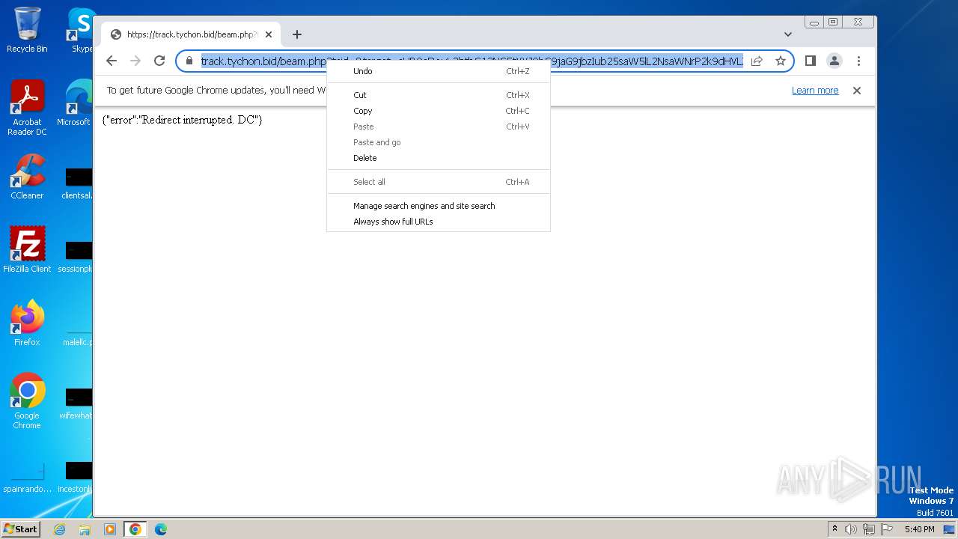Viewport: 958px width, 539px height.
Task: Open the network tray icon
Action: click(x=868, y=529)
